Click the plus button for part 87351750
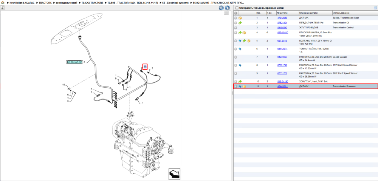This screenshot has width=378, height=181. [x=236, y=74]
